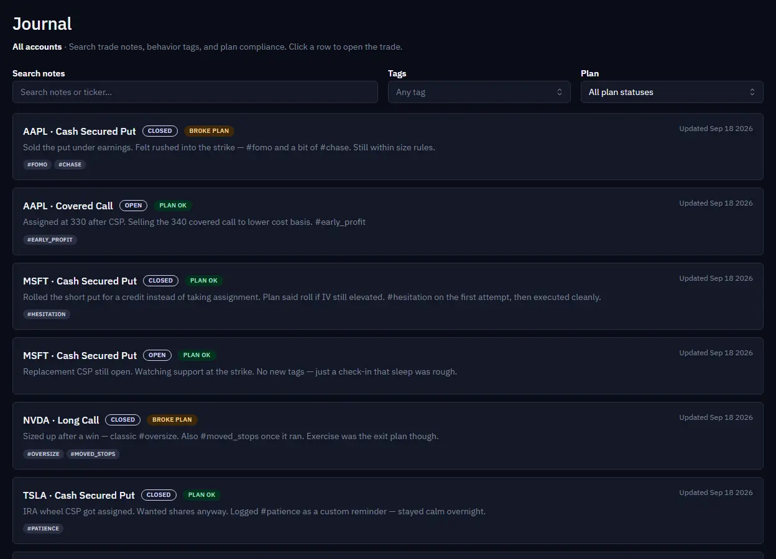Screen dimensions: 776x559
Task: Open the Plan statuses dropdown
Action: 672,92
